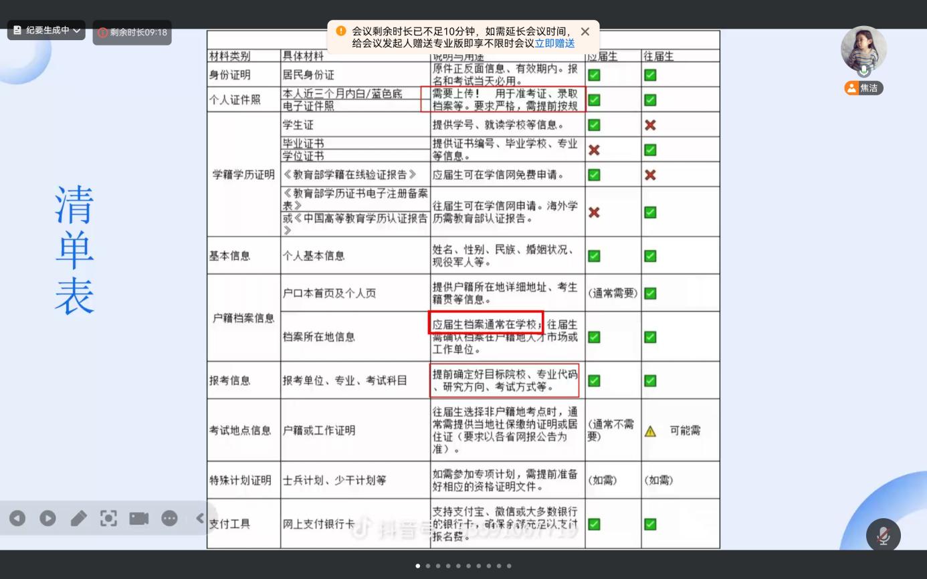Go to the previous slide with the left arrow
Screen dimensions: 927x579
pyautogui.click(x=17, y=518)
